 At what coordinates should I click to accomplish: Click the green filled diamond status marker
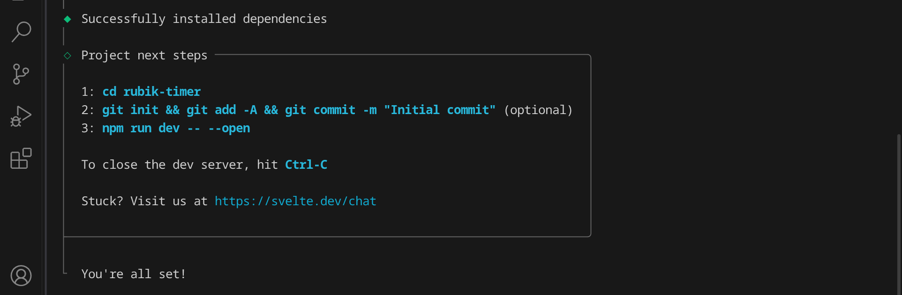pyautogui.click(x=68, y=19)
